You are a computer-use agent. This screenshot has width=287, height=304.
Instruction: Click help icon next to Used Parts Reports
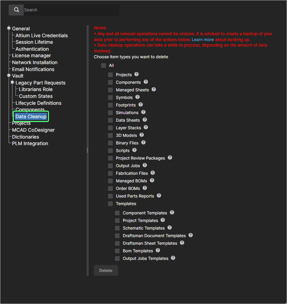click(159, 196)
